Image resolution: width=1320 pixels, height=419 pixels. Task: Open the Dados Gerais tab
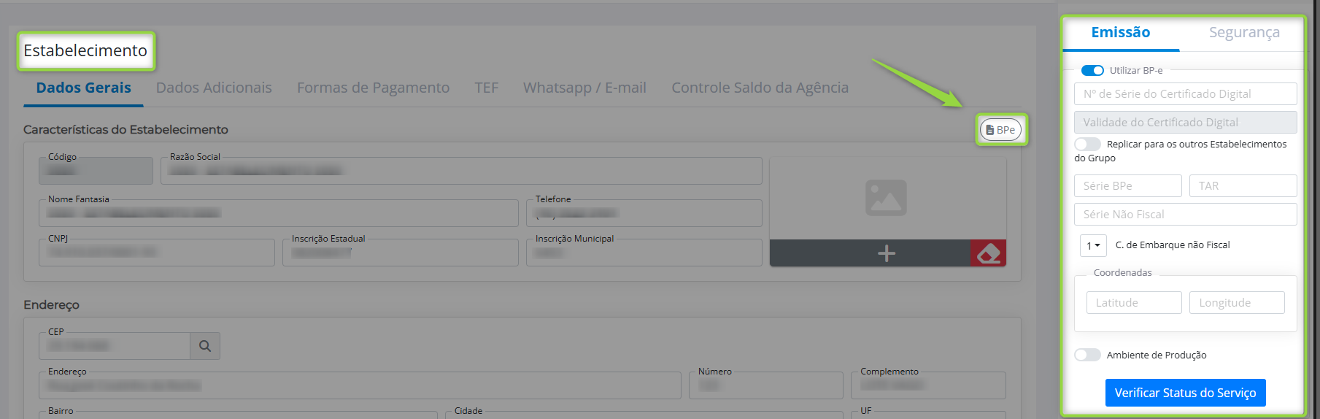click(84, 88)
